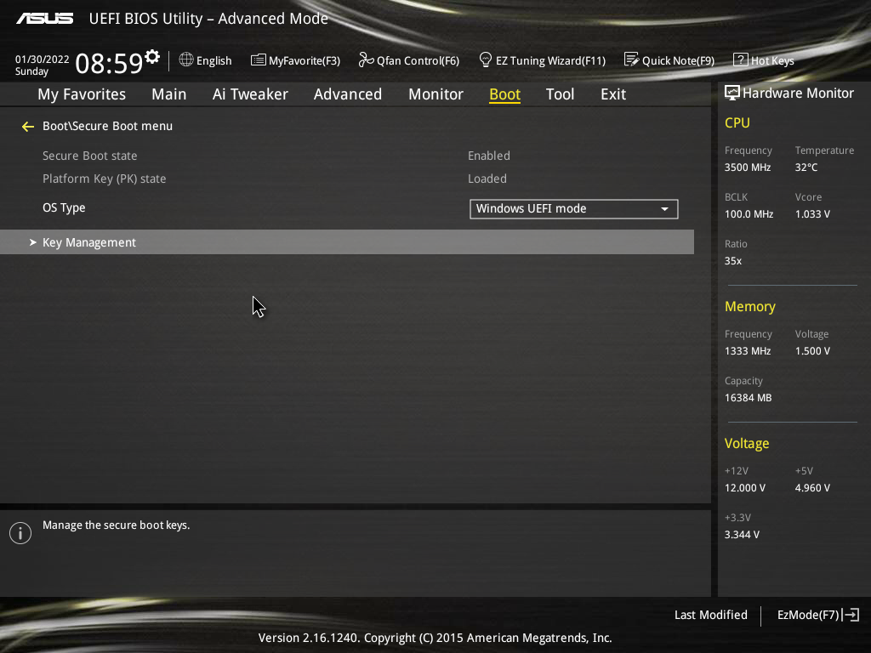Click the Vcore 1.033 V value

tap(812, 213)
